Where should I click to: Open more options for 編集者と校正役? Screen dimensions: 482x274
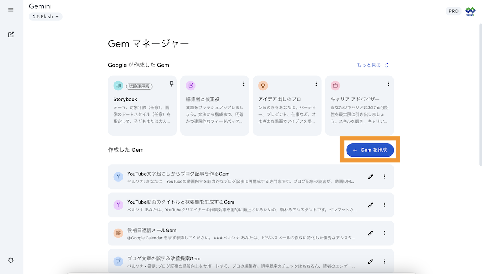tap(243, 84)
